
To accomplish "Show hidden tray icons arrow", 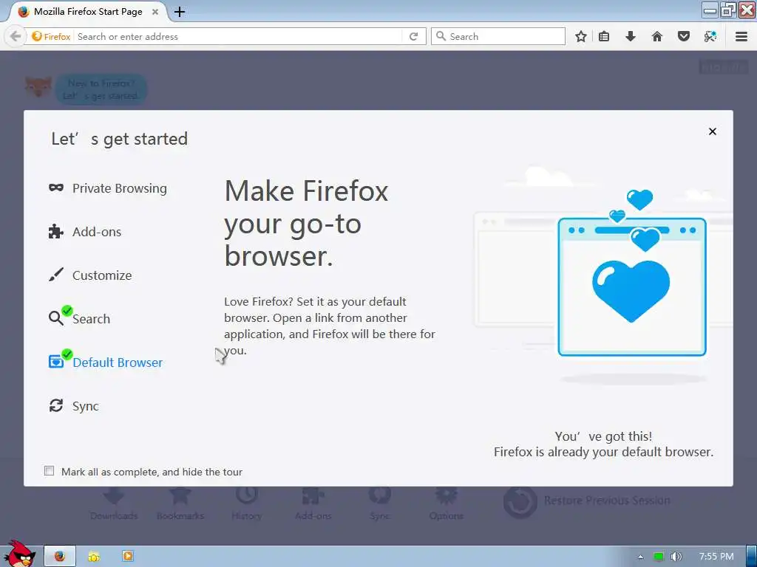I will [641, 557].
